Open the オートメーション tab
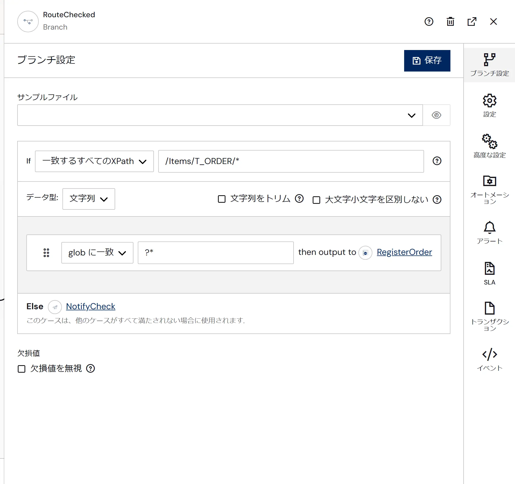 pyautogui.click(x=489, y=190)
